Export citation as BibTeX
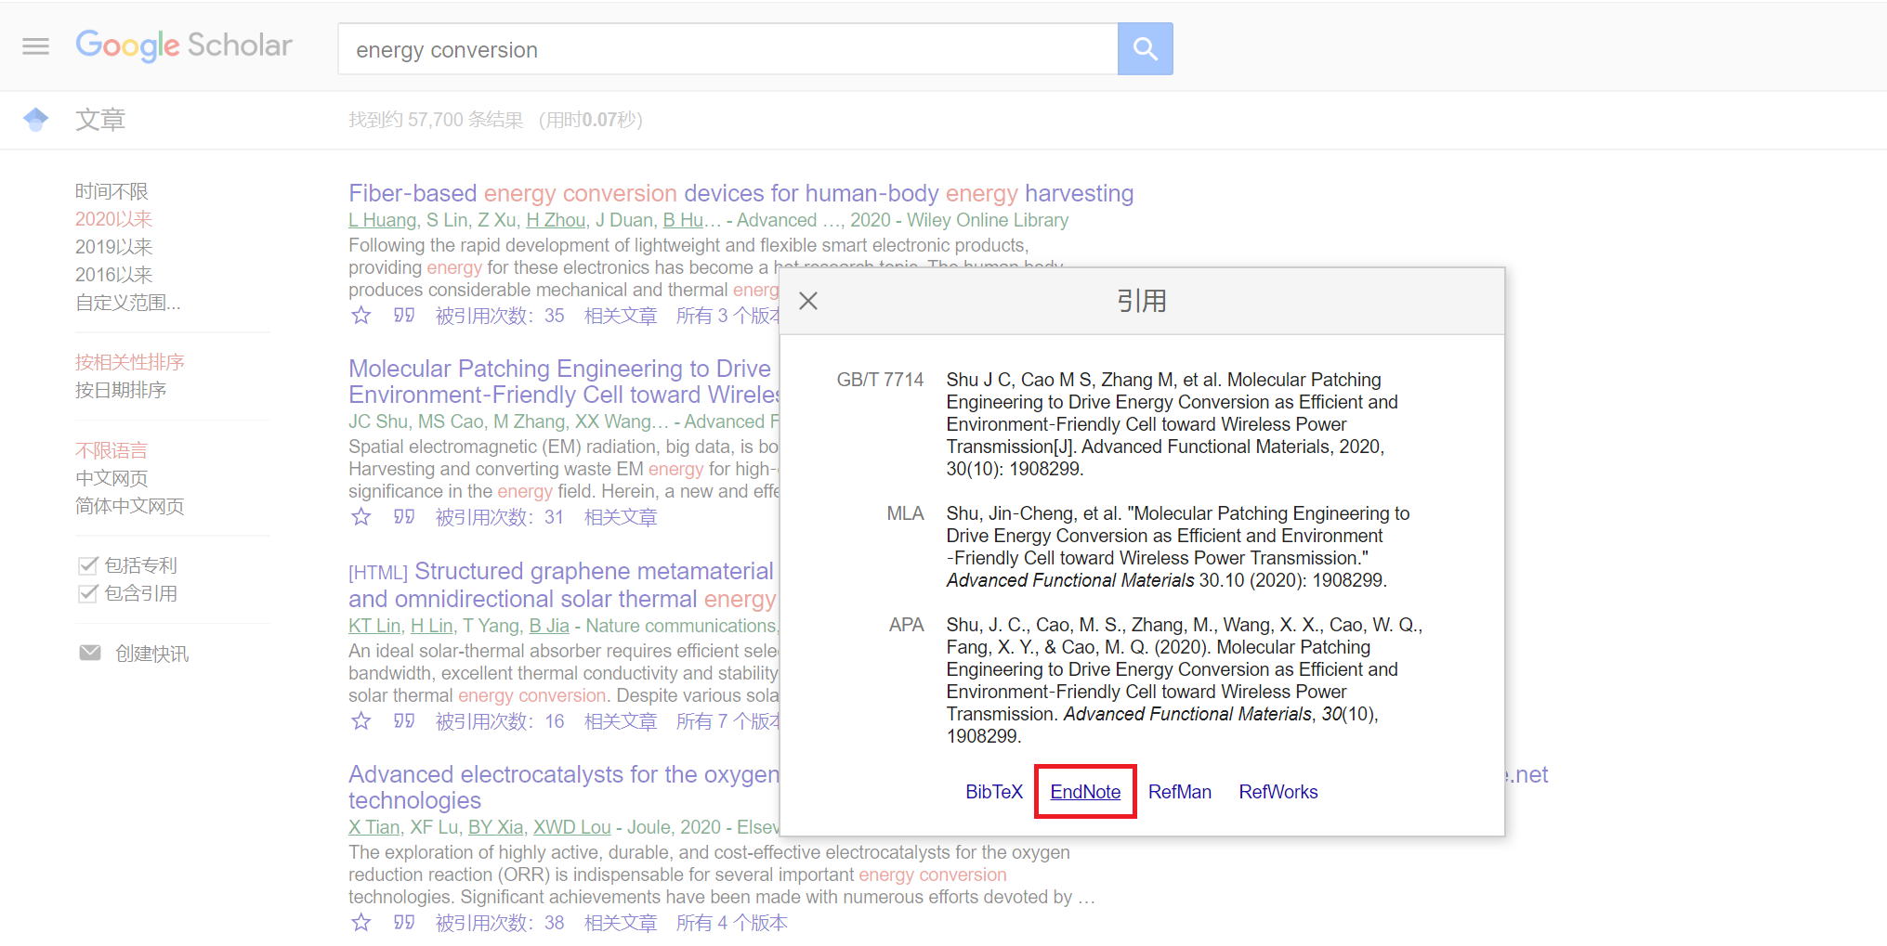 (993, 792)
